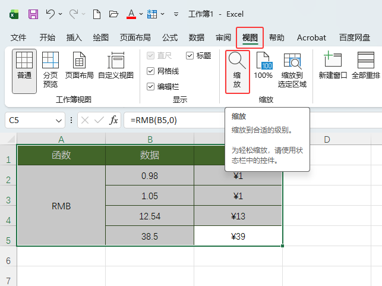Select cell with value 12.54
Image resolution: width=382 pixels, height=286 pixels.
tap(150, 216)
